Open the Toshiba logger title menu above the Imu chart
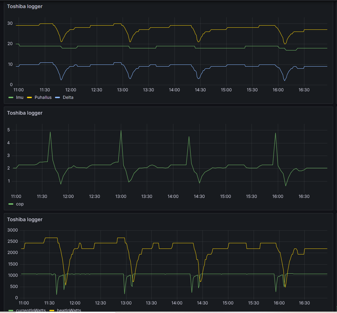This screenshot has height=313, width=337. [x=25, y=6]
